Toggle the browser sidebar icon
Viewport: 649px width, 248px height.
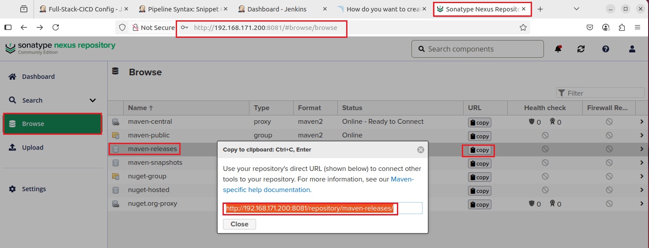click(x=8, y=27)
